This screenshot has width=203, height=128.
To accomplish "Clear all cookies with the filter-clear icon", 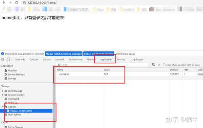I will pyautogui.click(x=153, y=65).
